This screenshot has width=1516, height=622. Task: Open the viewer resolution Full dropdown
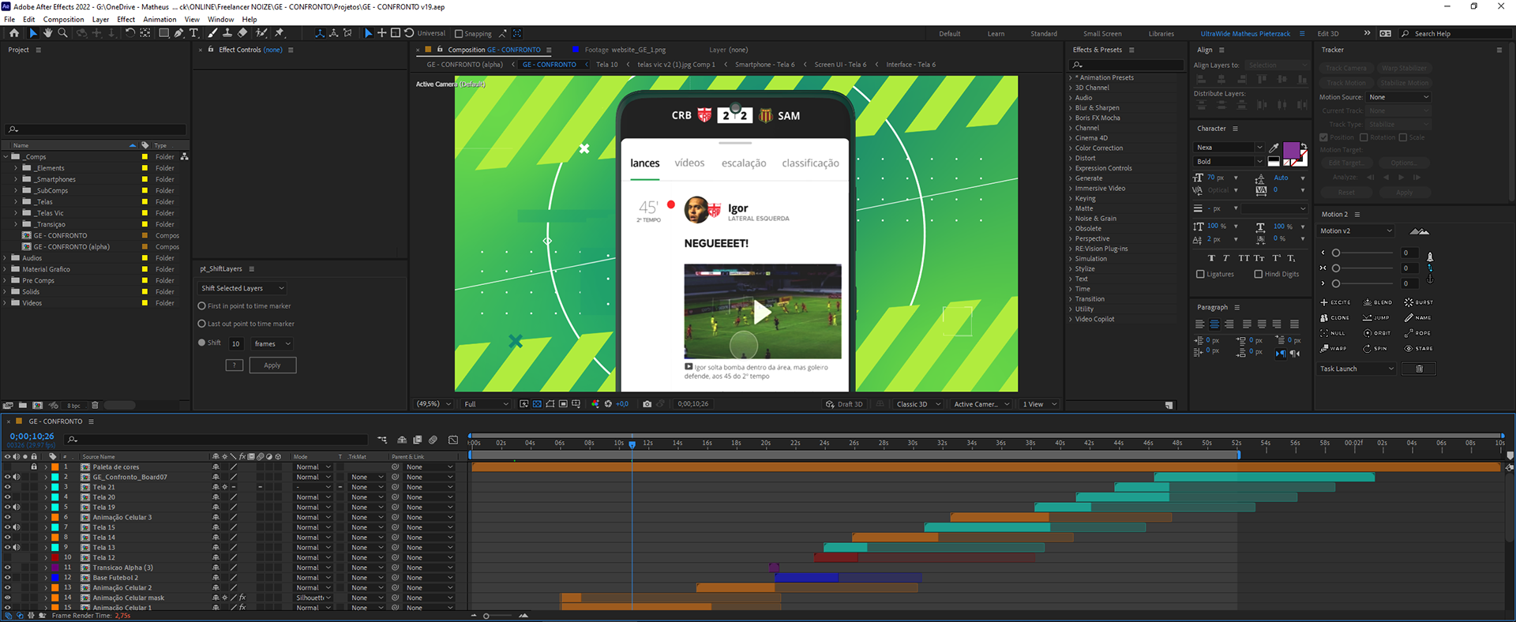(486, 404)
